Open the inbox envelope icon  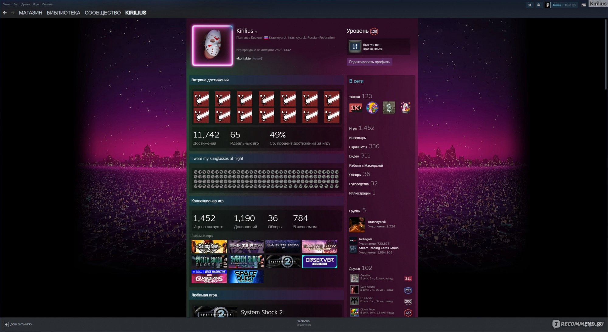539,5
